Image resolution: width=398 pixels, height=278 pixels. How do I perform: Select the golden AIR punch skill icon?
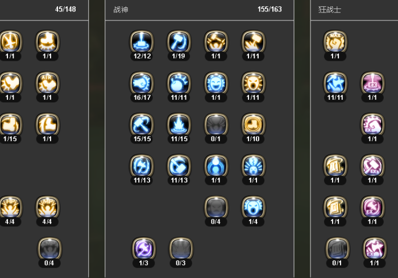47,83
